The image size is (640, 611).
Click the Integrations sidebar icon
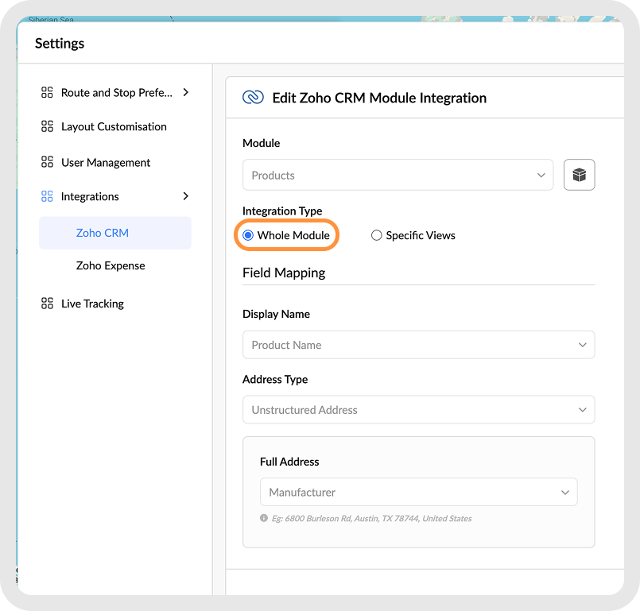(47, 196)
